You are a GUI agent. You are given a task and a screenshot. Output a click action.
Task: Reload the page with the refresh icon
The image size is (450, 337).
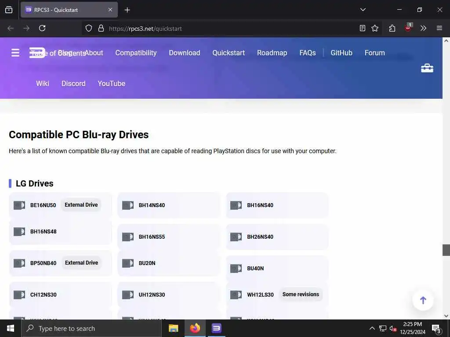(x=42, y=28)
